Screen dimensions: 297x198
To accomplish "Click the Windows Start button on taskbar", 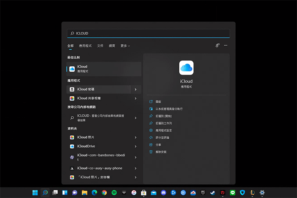I will (35, 193).
